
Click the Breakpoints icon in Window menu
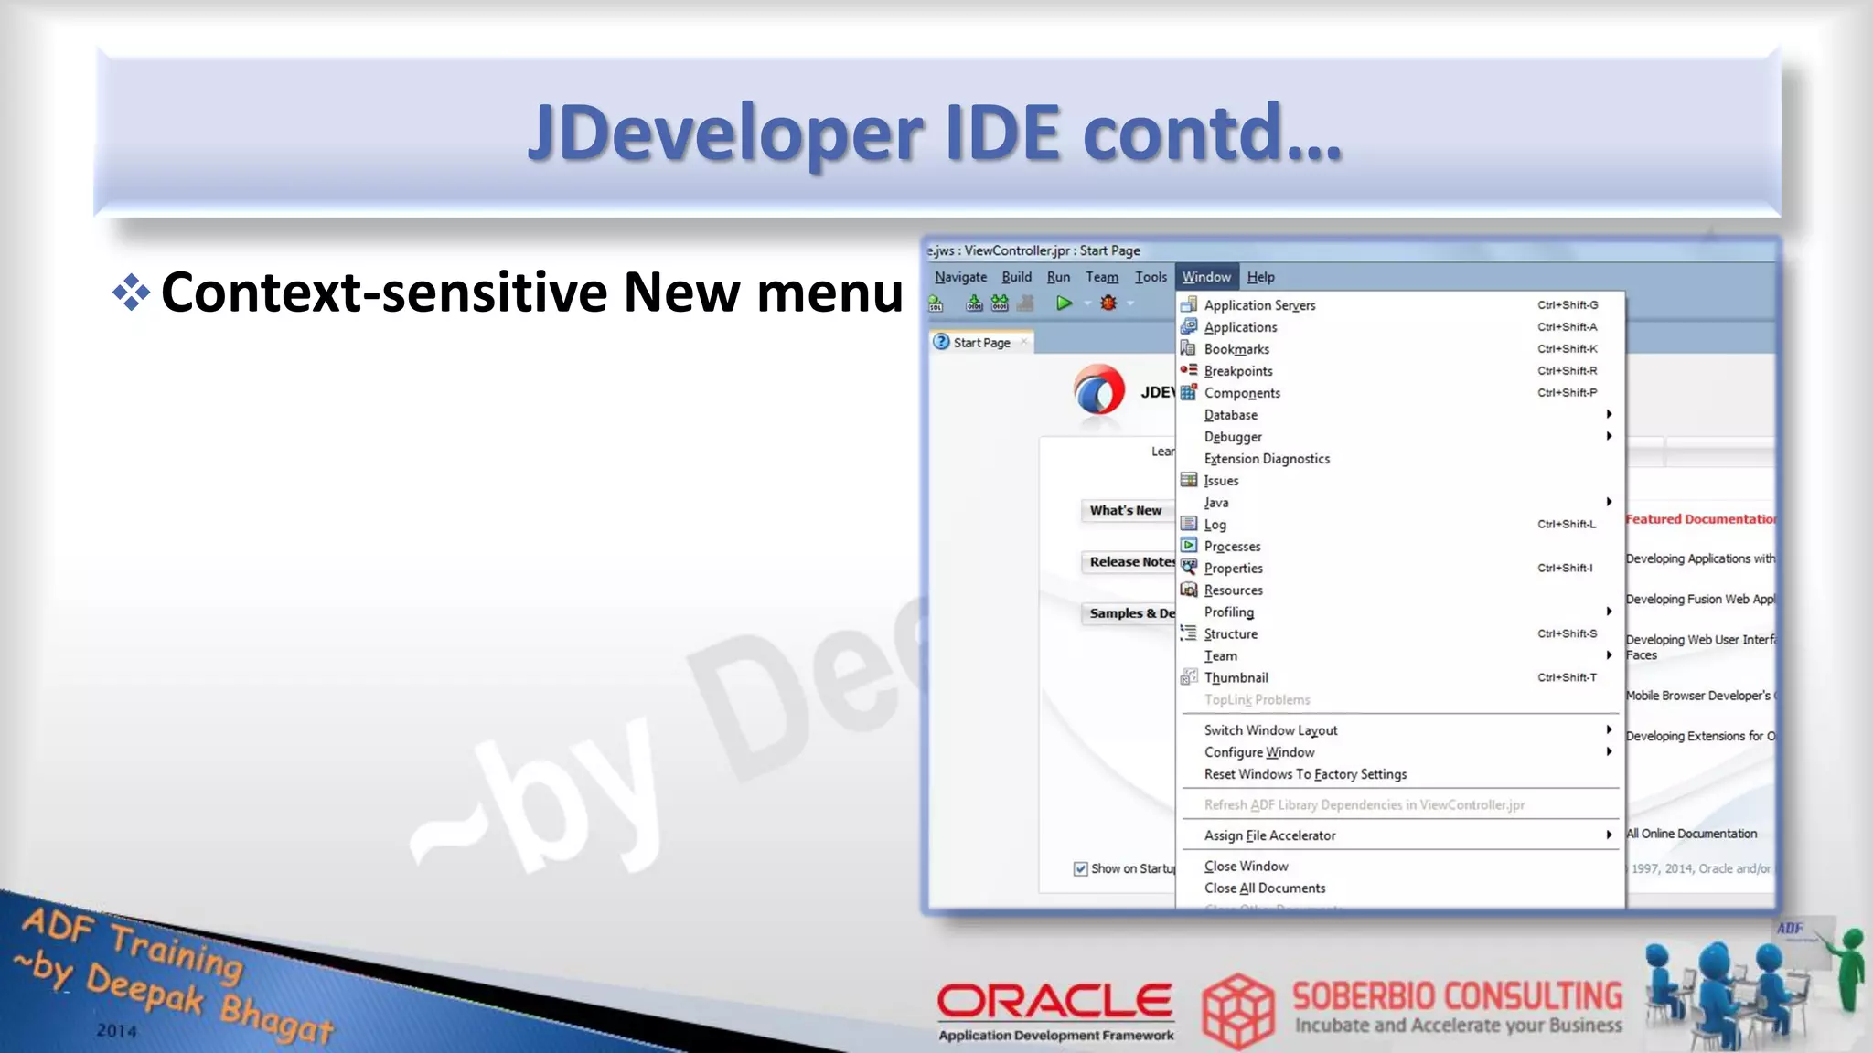click(x=1188, y=370)
